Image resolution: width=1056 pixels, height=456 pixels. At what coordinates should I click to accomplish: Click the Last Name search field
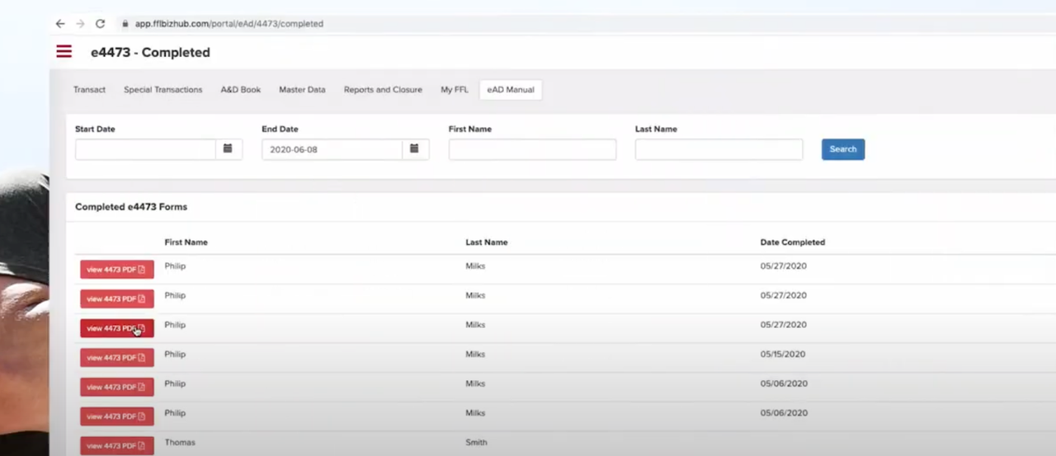coord(719,149)
